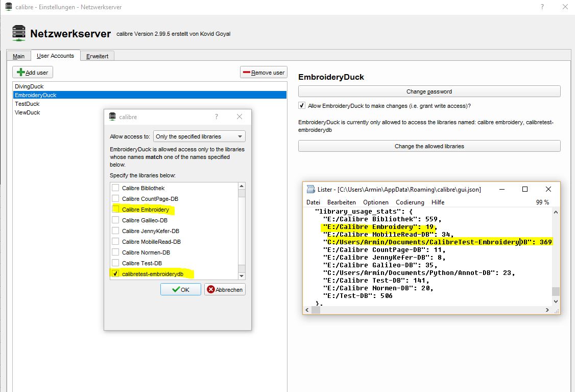This screenshot has height=392, width=575.
Task: Close the calibre library dialog
Action: pyautogui.click(x=239, y=117)
